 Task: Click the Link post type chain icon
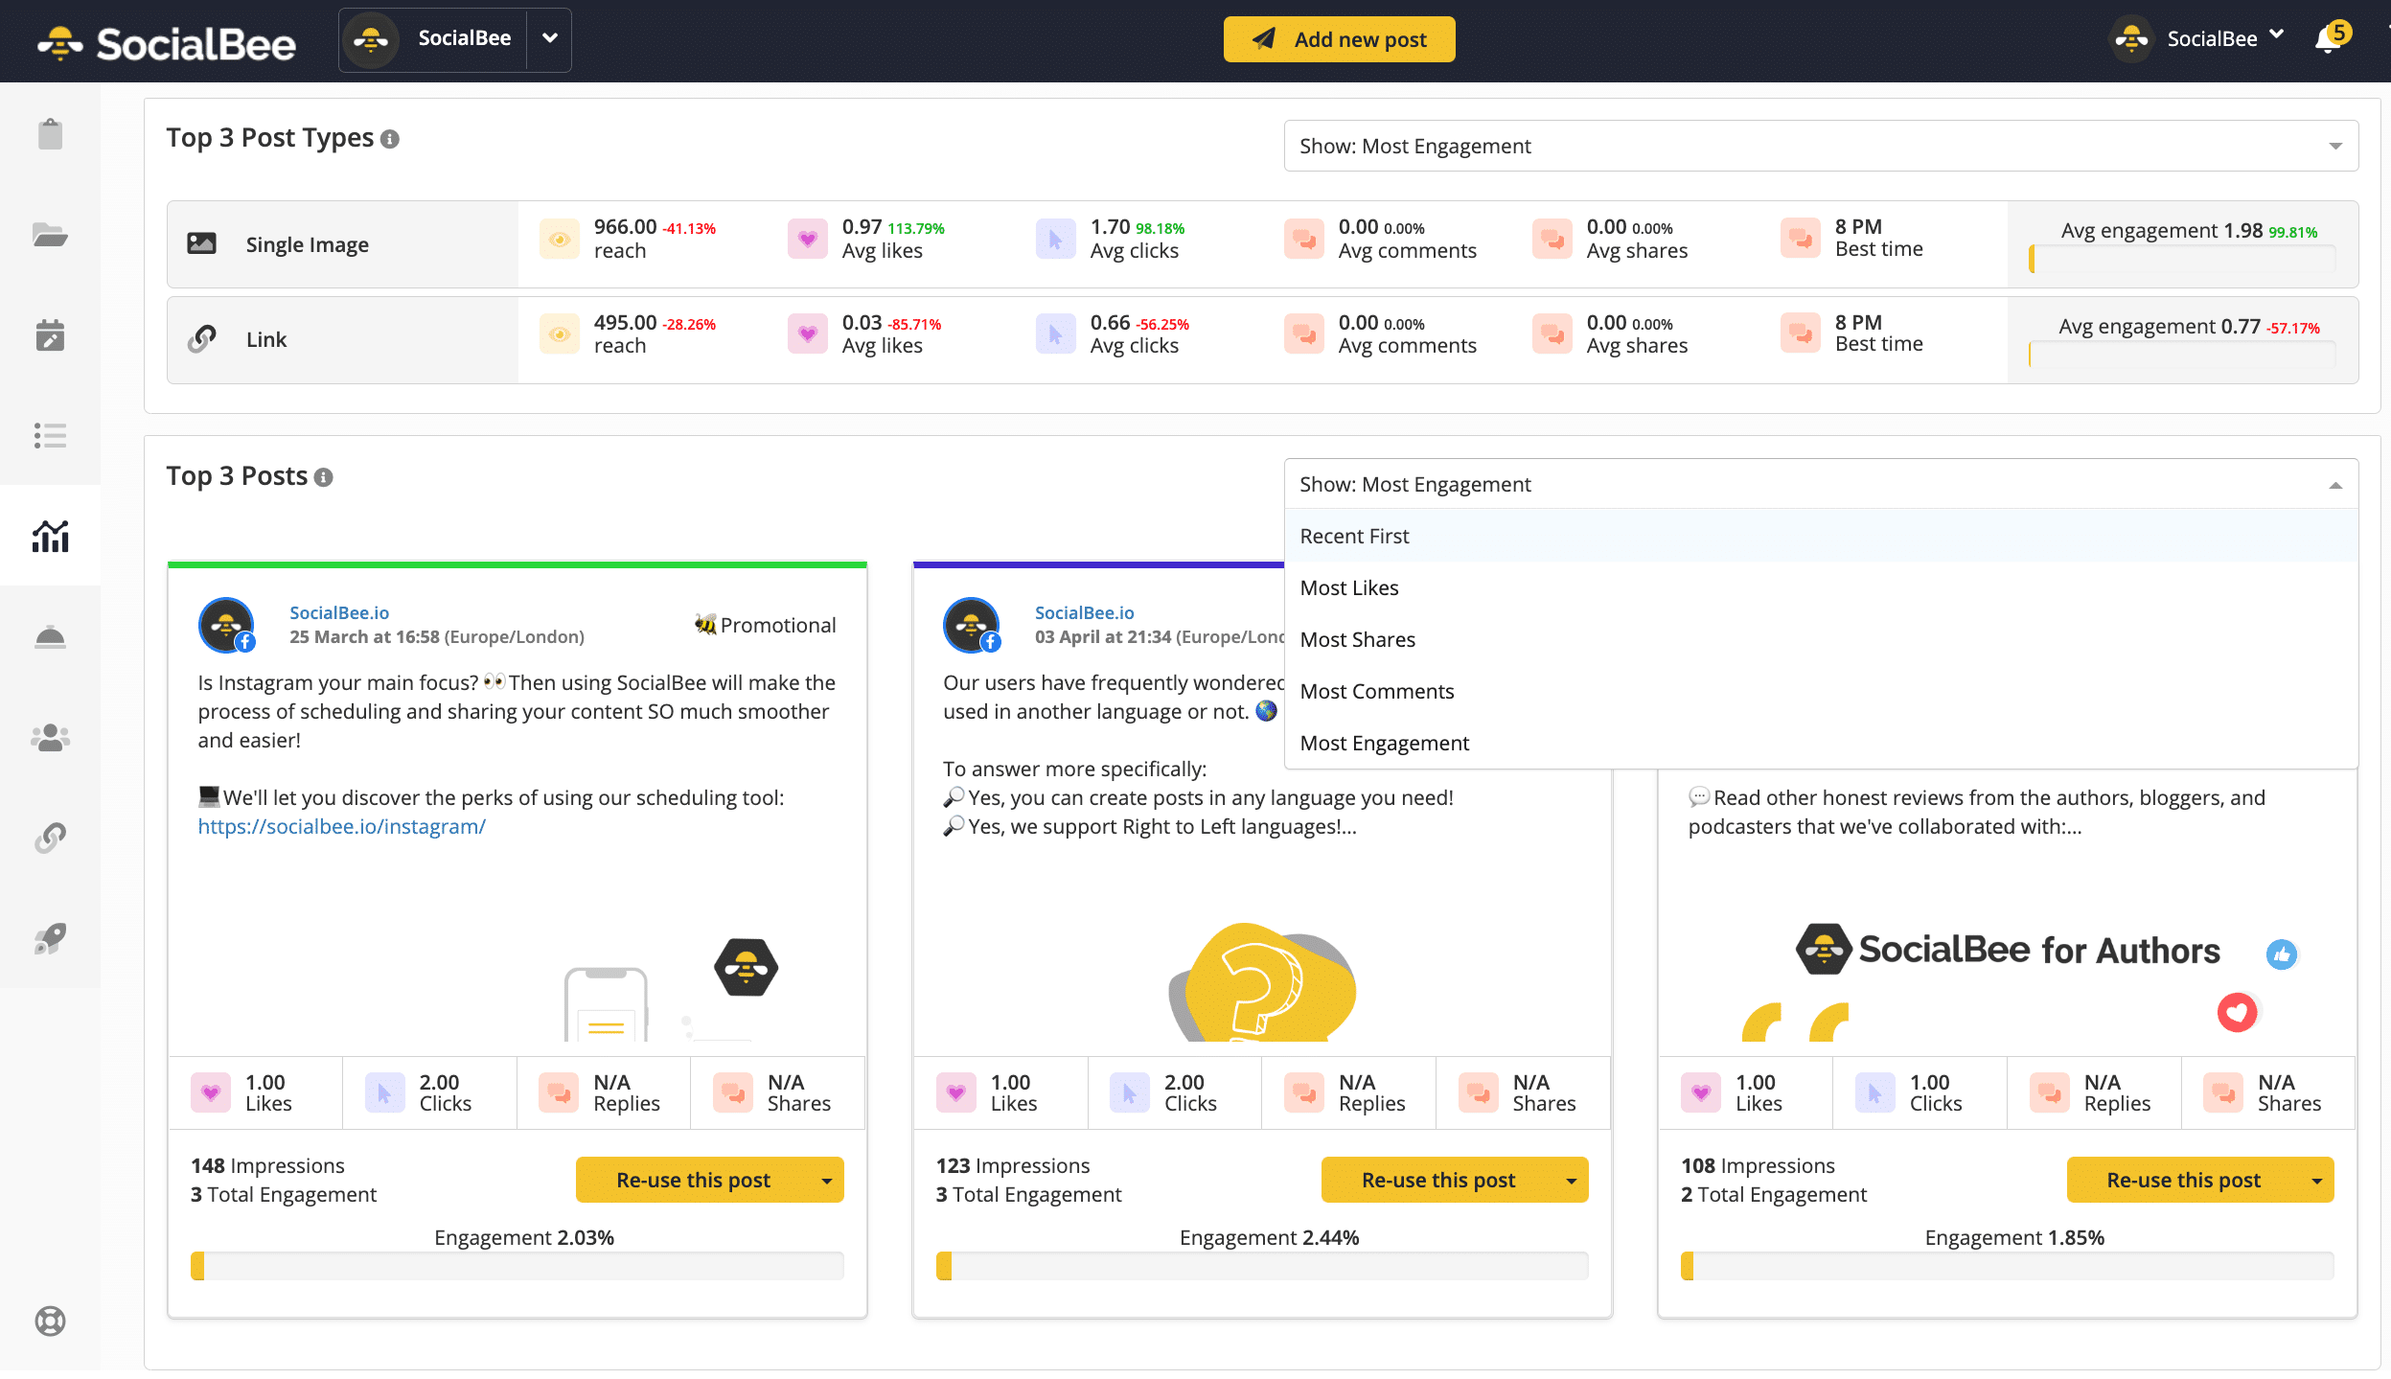point(201,339)
